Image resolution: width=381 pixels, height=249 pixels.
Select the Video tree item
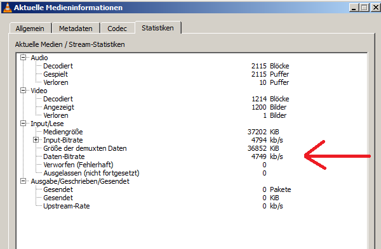pos(39,91)
